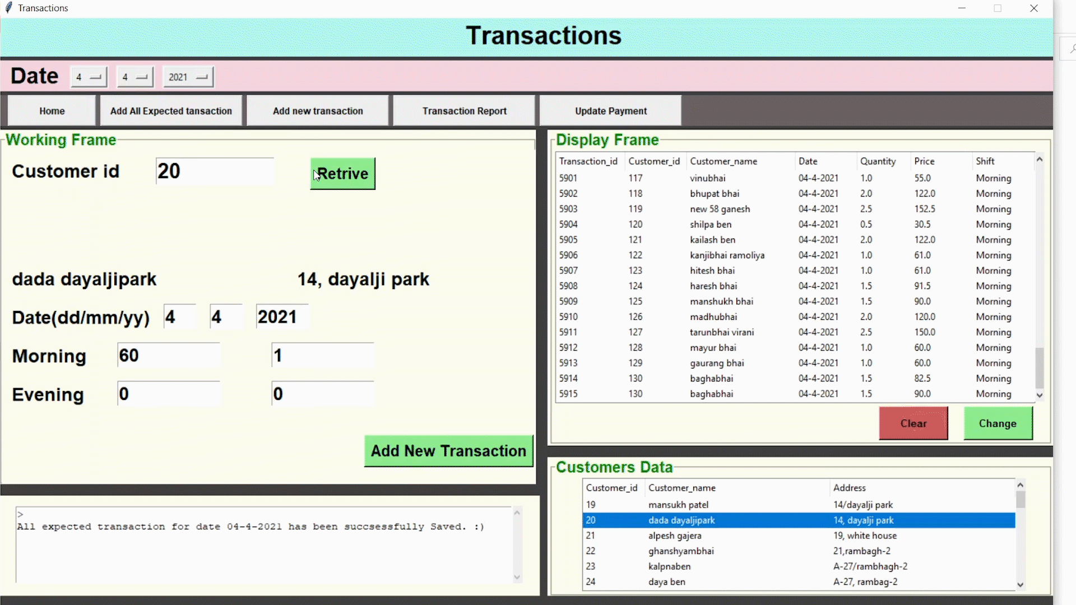Click the Evening rate field
The image size is (1076, 605).
169,394
